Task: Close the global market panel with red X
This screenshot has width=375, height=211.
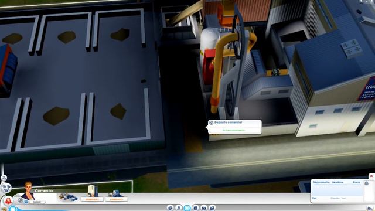Action: (371, 176)
